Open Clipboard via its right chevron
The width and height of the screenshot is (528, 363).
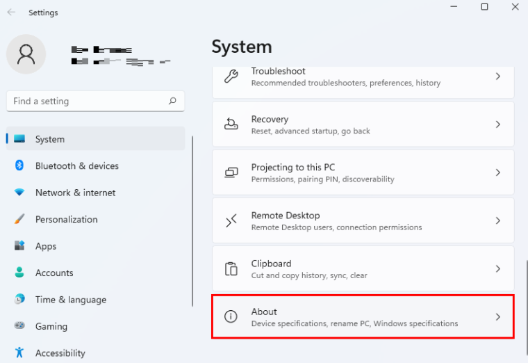(498, 268)
